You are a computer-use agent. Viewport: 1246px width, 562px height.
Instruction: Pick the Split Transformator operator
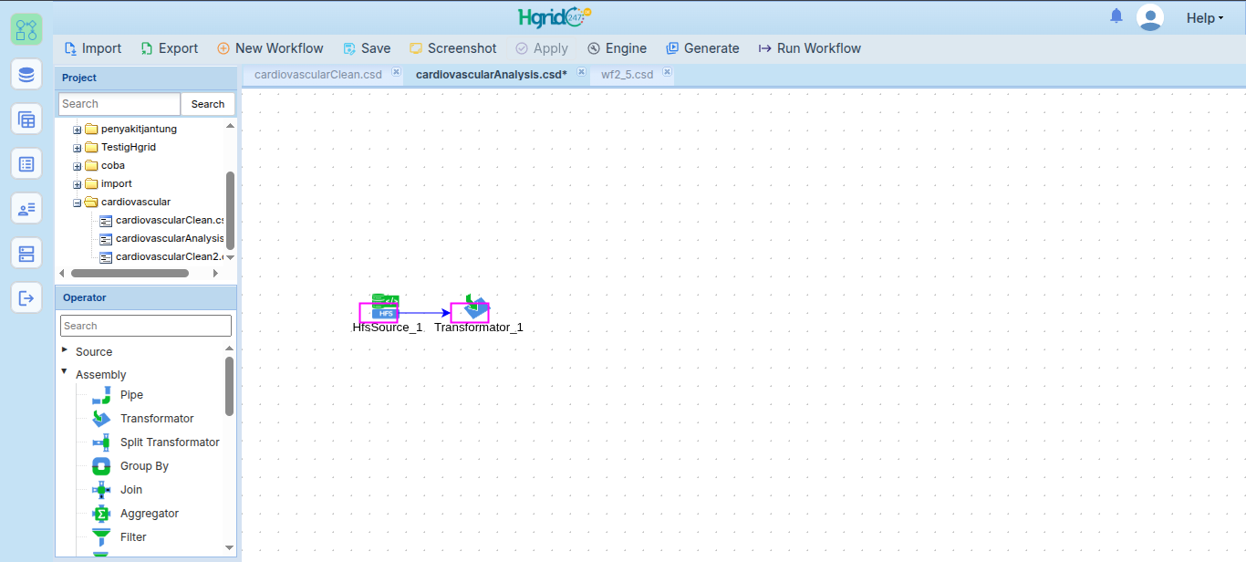click(156, 442)
